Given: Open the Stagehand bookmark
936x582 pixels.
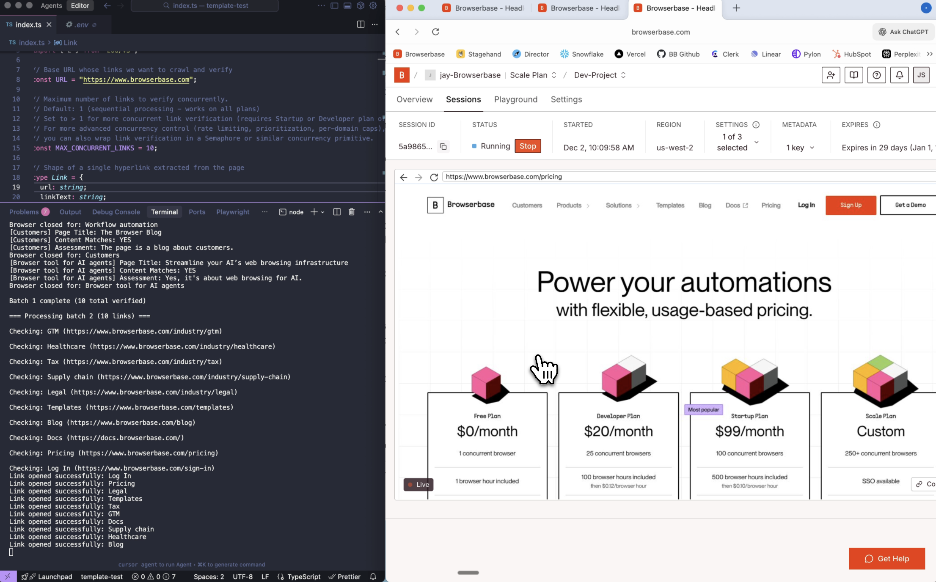Looking at the screenshot, I should [478, 54].
